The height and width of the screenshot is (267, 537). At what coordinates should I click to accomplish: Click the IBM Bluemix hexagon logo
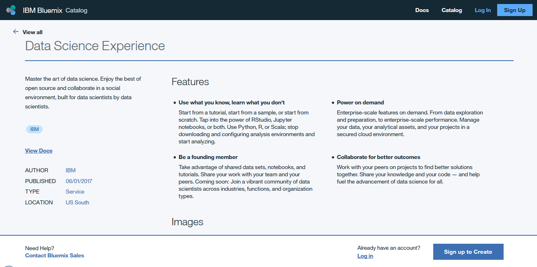[11, 10]
